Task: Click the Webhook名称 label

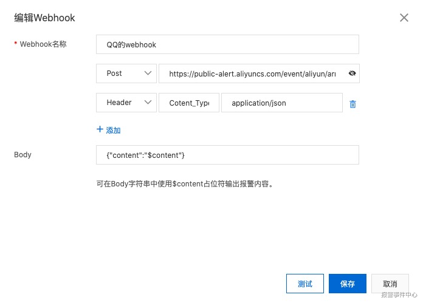Action: 43,44
